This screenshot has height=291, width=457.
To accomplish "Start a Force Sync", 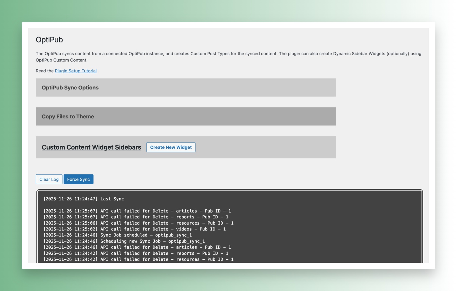I will [78, 179].
